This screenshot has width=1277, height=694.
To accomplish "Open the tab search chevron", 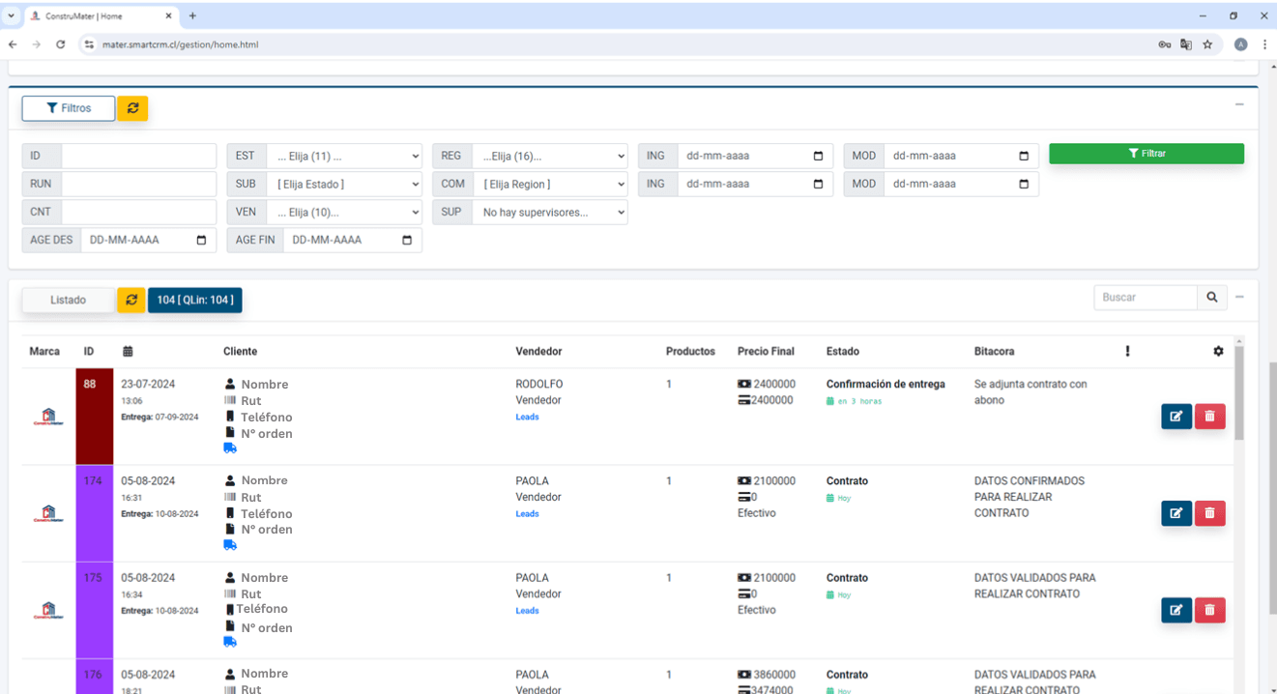I will (x=12, y=15).
